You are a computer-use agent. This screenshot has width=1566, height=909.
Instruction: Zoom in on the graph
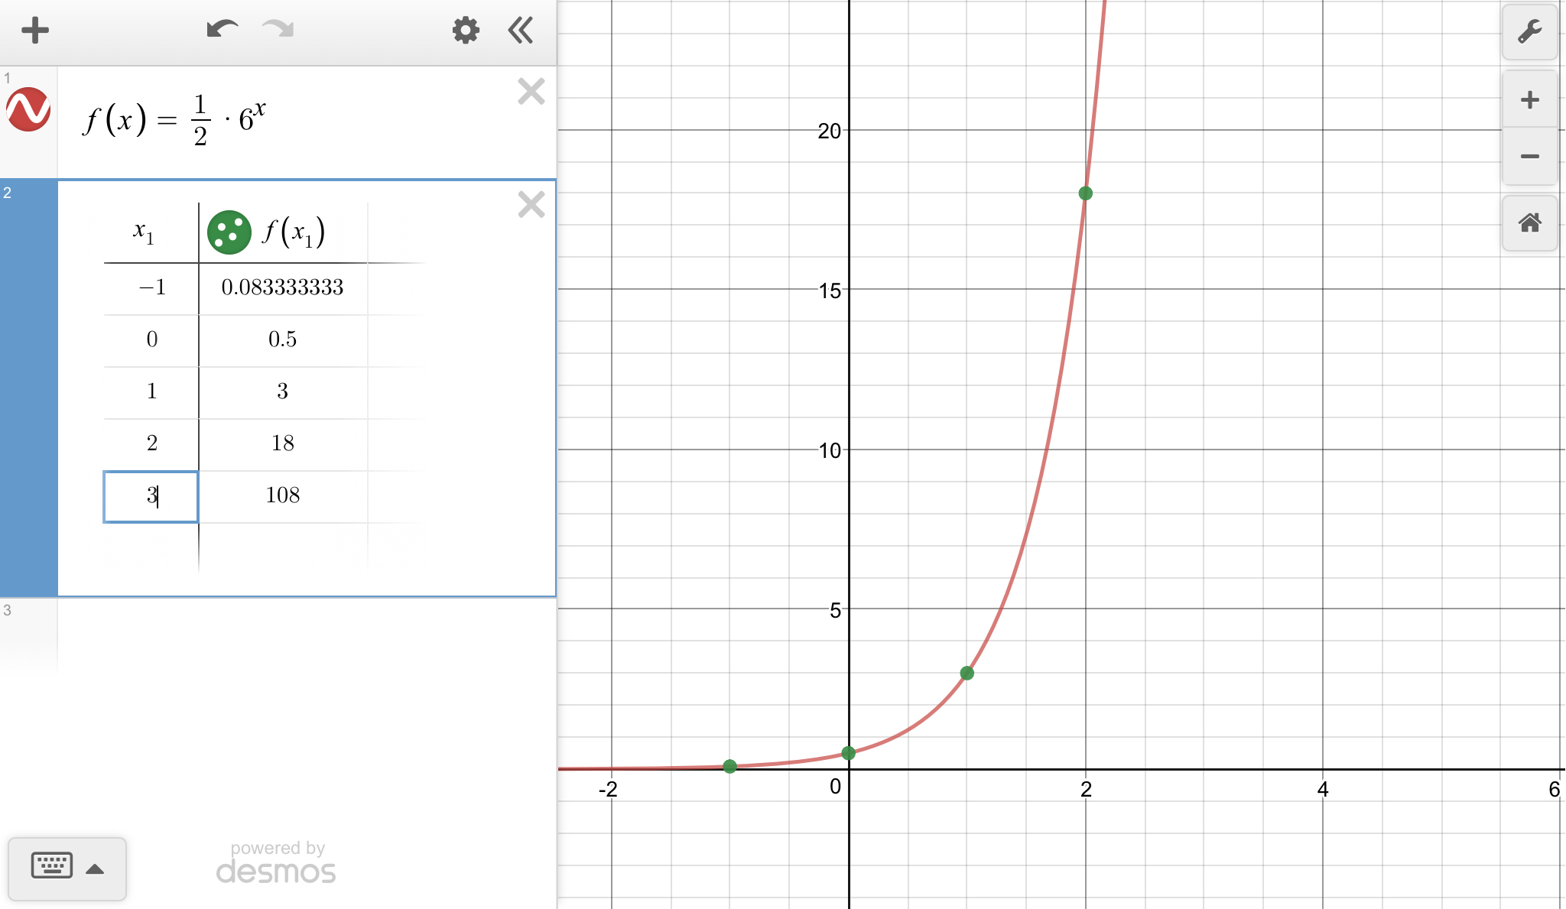point(1529,99)
